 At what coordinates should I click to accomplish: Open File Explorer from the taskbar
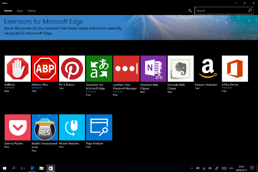click(x=41, y=168)
